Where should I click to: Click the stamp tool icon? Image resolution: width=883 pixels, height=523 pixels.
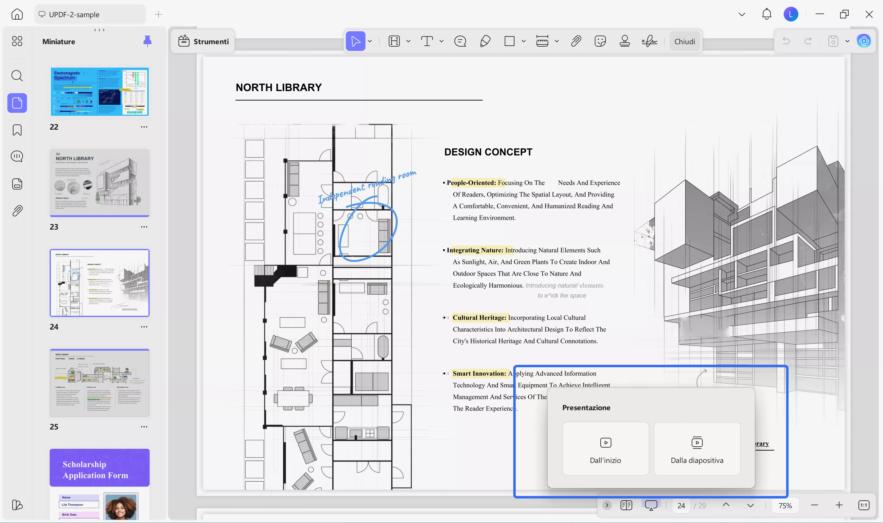tap(624, 41)
